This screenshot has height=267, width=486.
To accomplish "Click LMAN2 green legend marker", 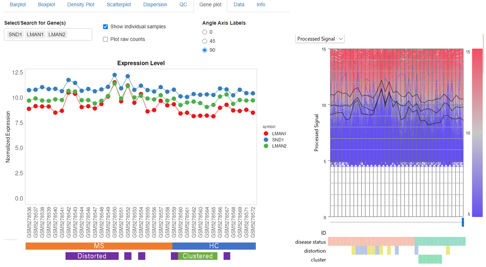I will (266, 146).
